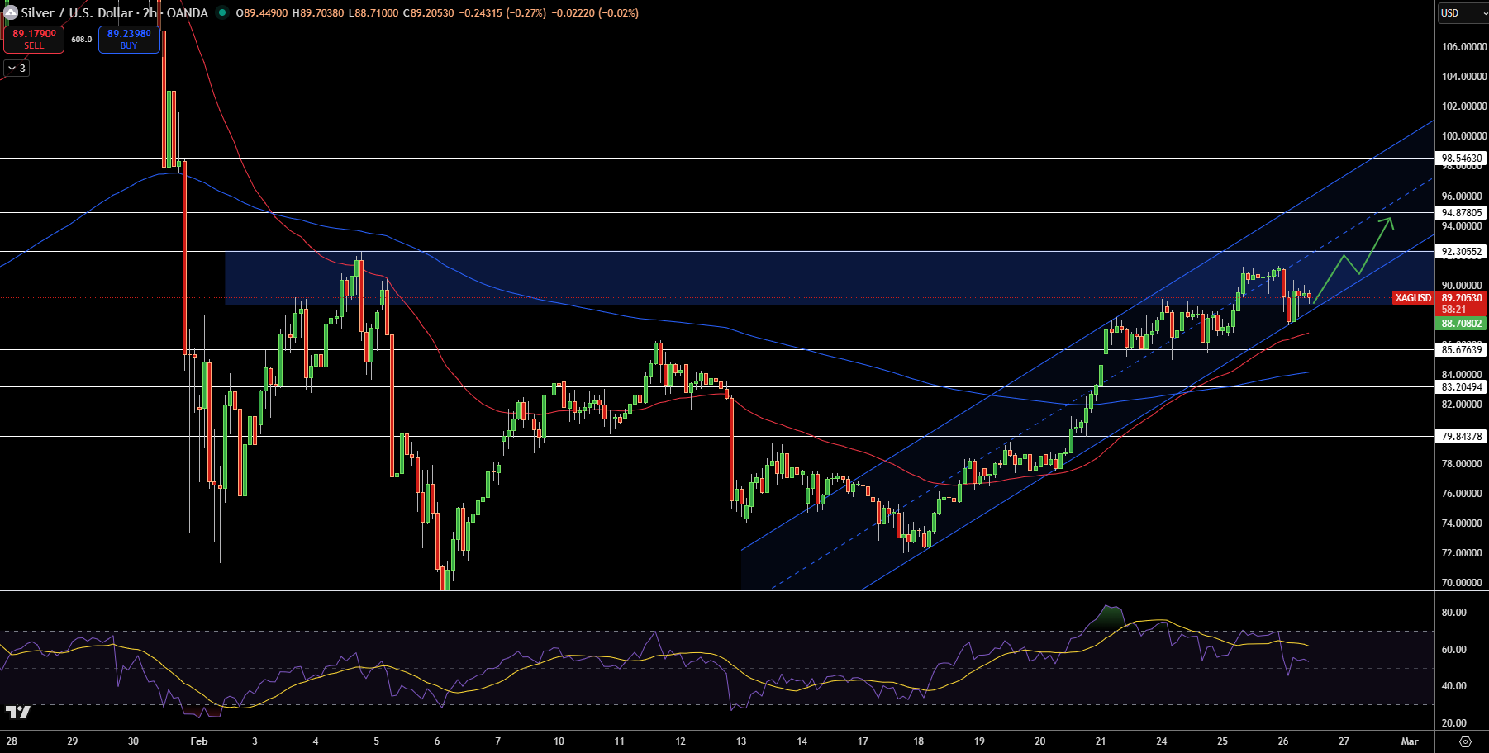Click the 94.87805 horizontal line price label
This screenshot has width=1489, height=753.
coord(1462,212)
